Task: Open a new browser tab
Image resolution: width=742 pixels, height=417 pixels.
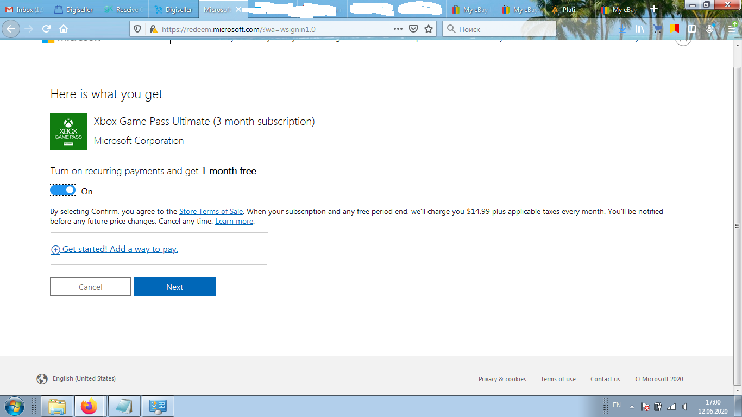Action: pyautogui.click(x=654, y=9)
